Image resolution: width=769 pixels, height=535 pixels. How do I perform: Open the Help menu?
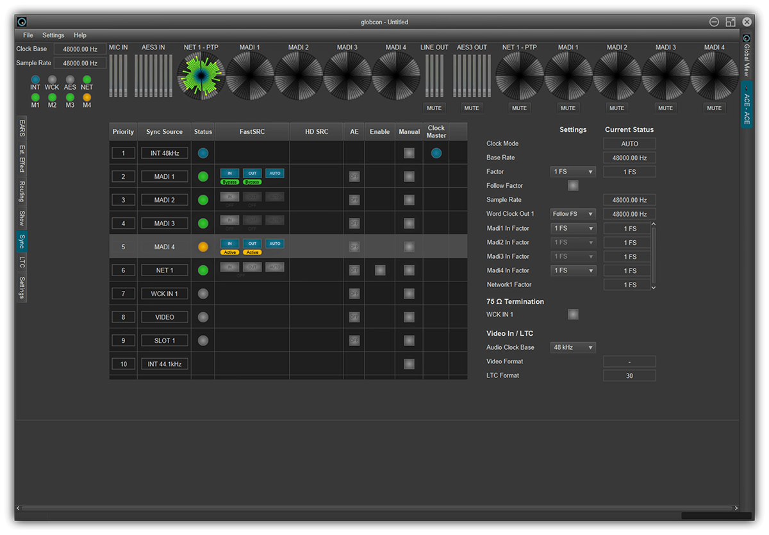click(79, 35)
